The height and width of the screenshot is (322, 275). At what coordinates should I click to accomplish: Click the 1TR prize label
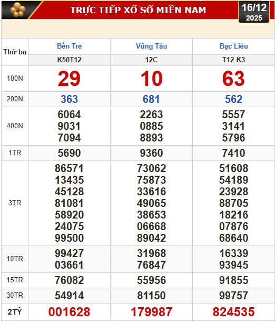point(15,153)
